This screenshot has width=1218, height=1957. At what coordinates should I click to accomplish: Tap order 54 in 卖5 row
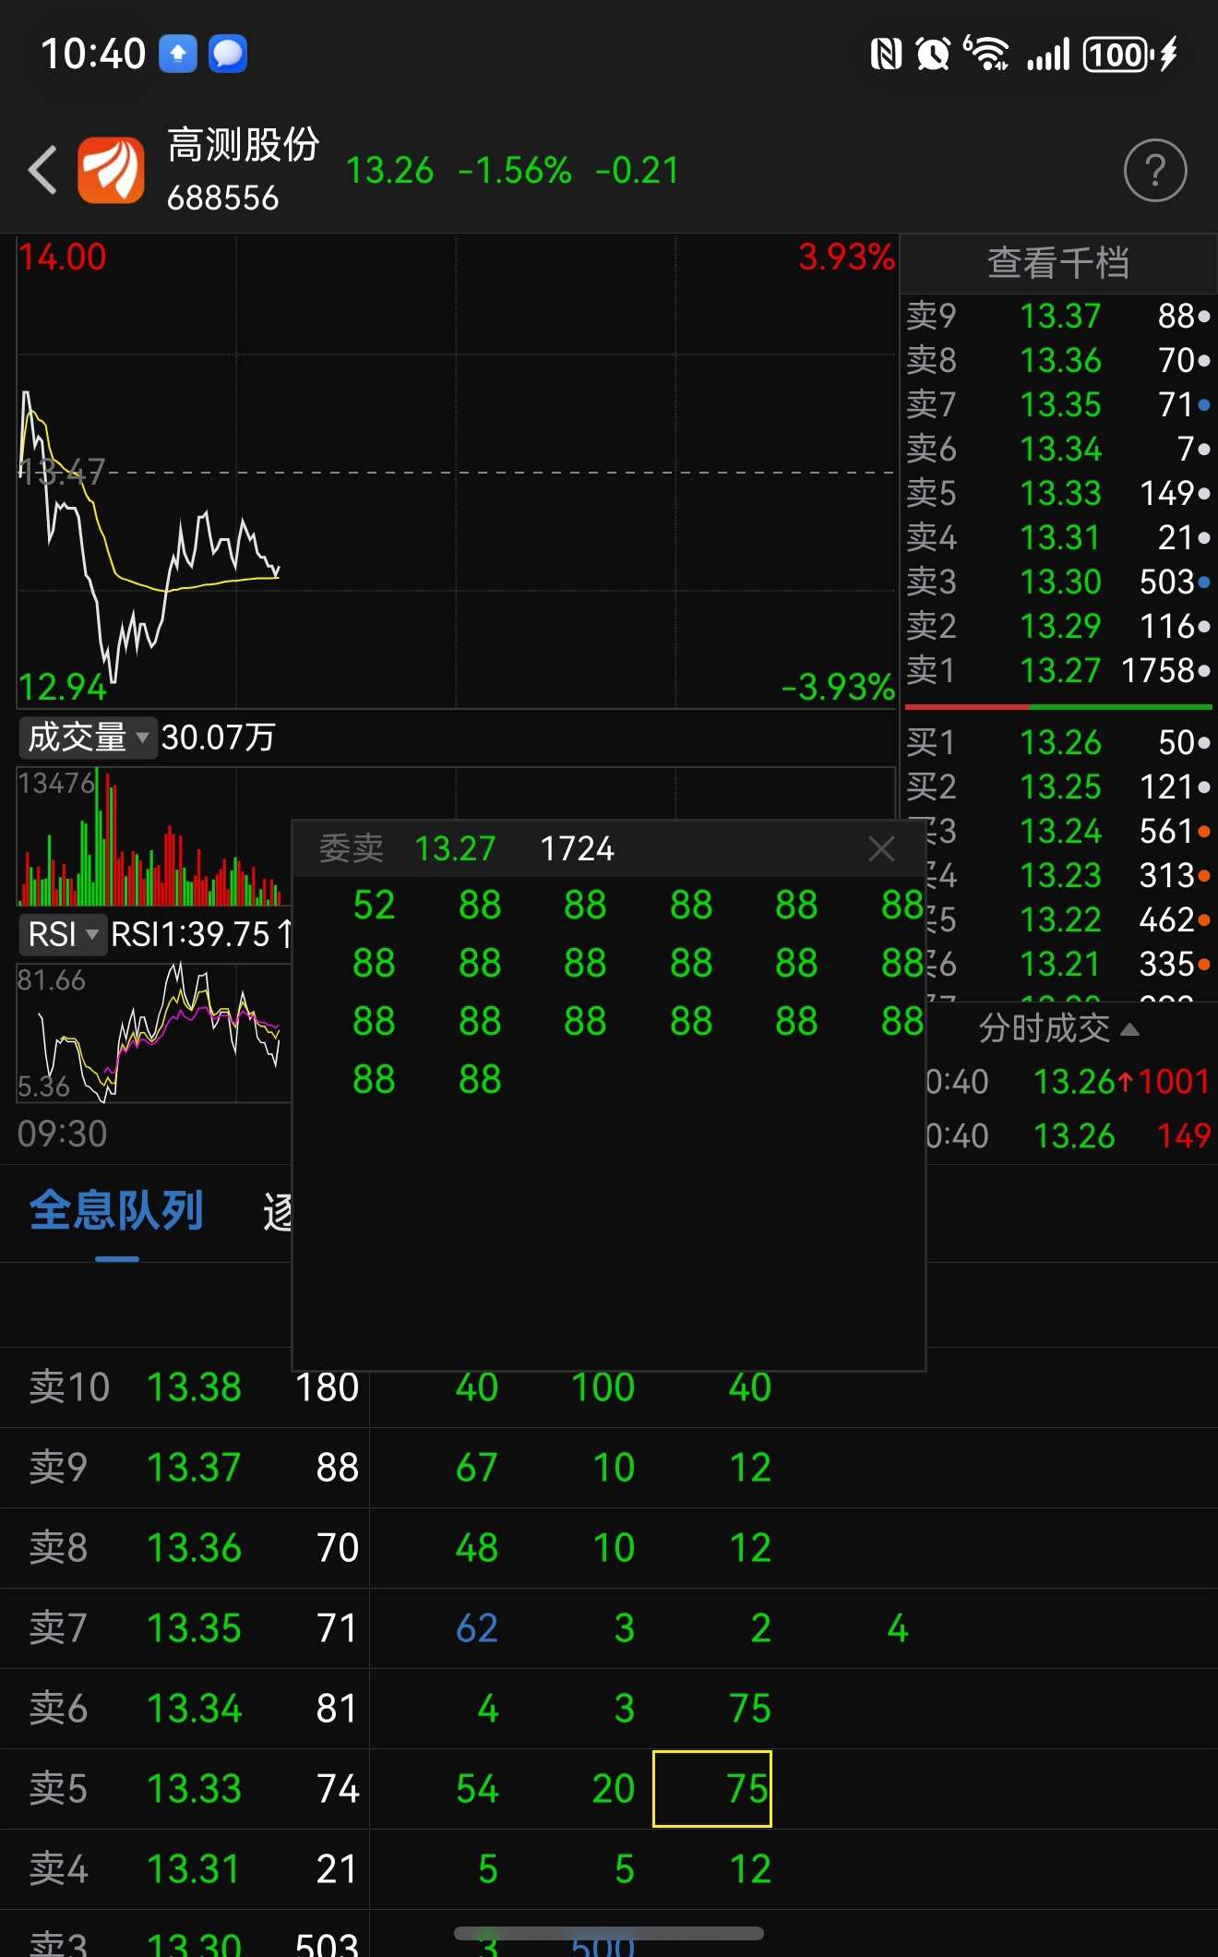point(477,1789)
